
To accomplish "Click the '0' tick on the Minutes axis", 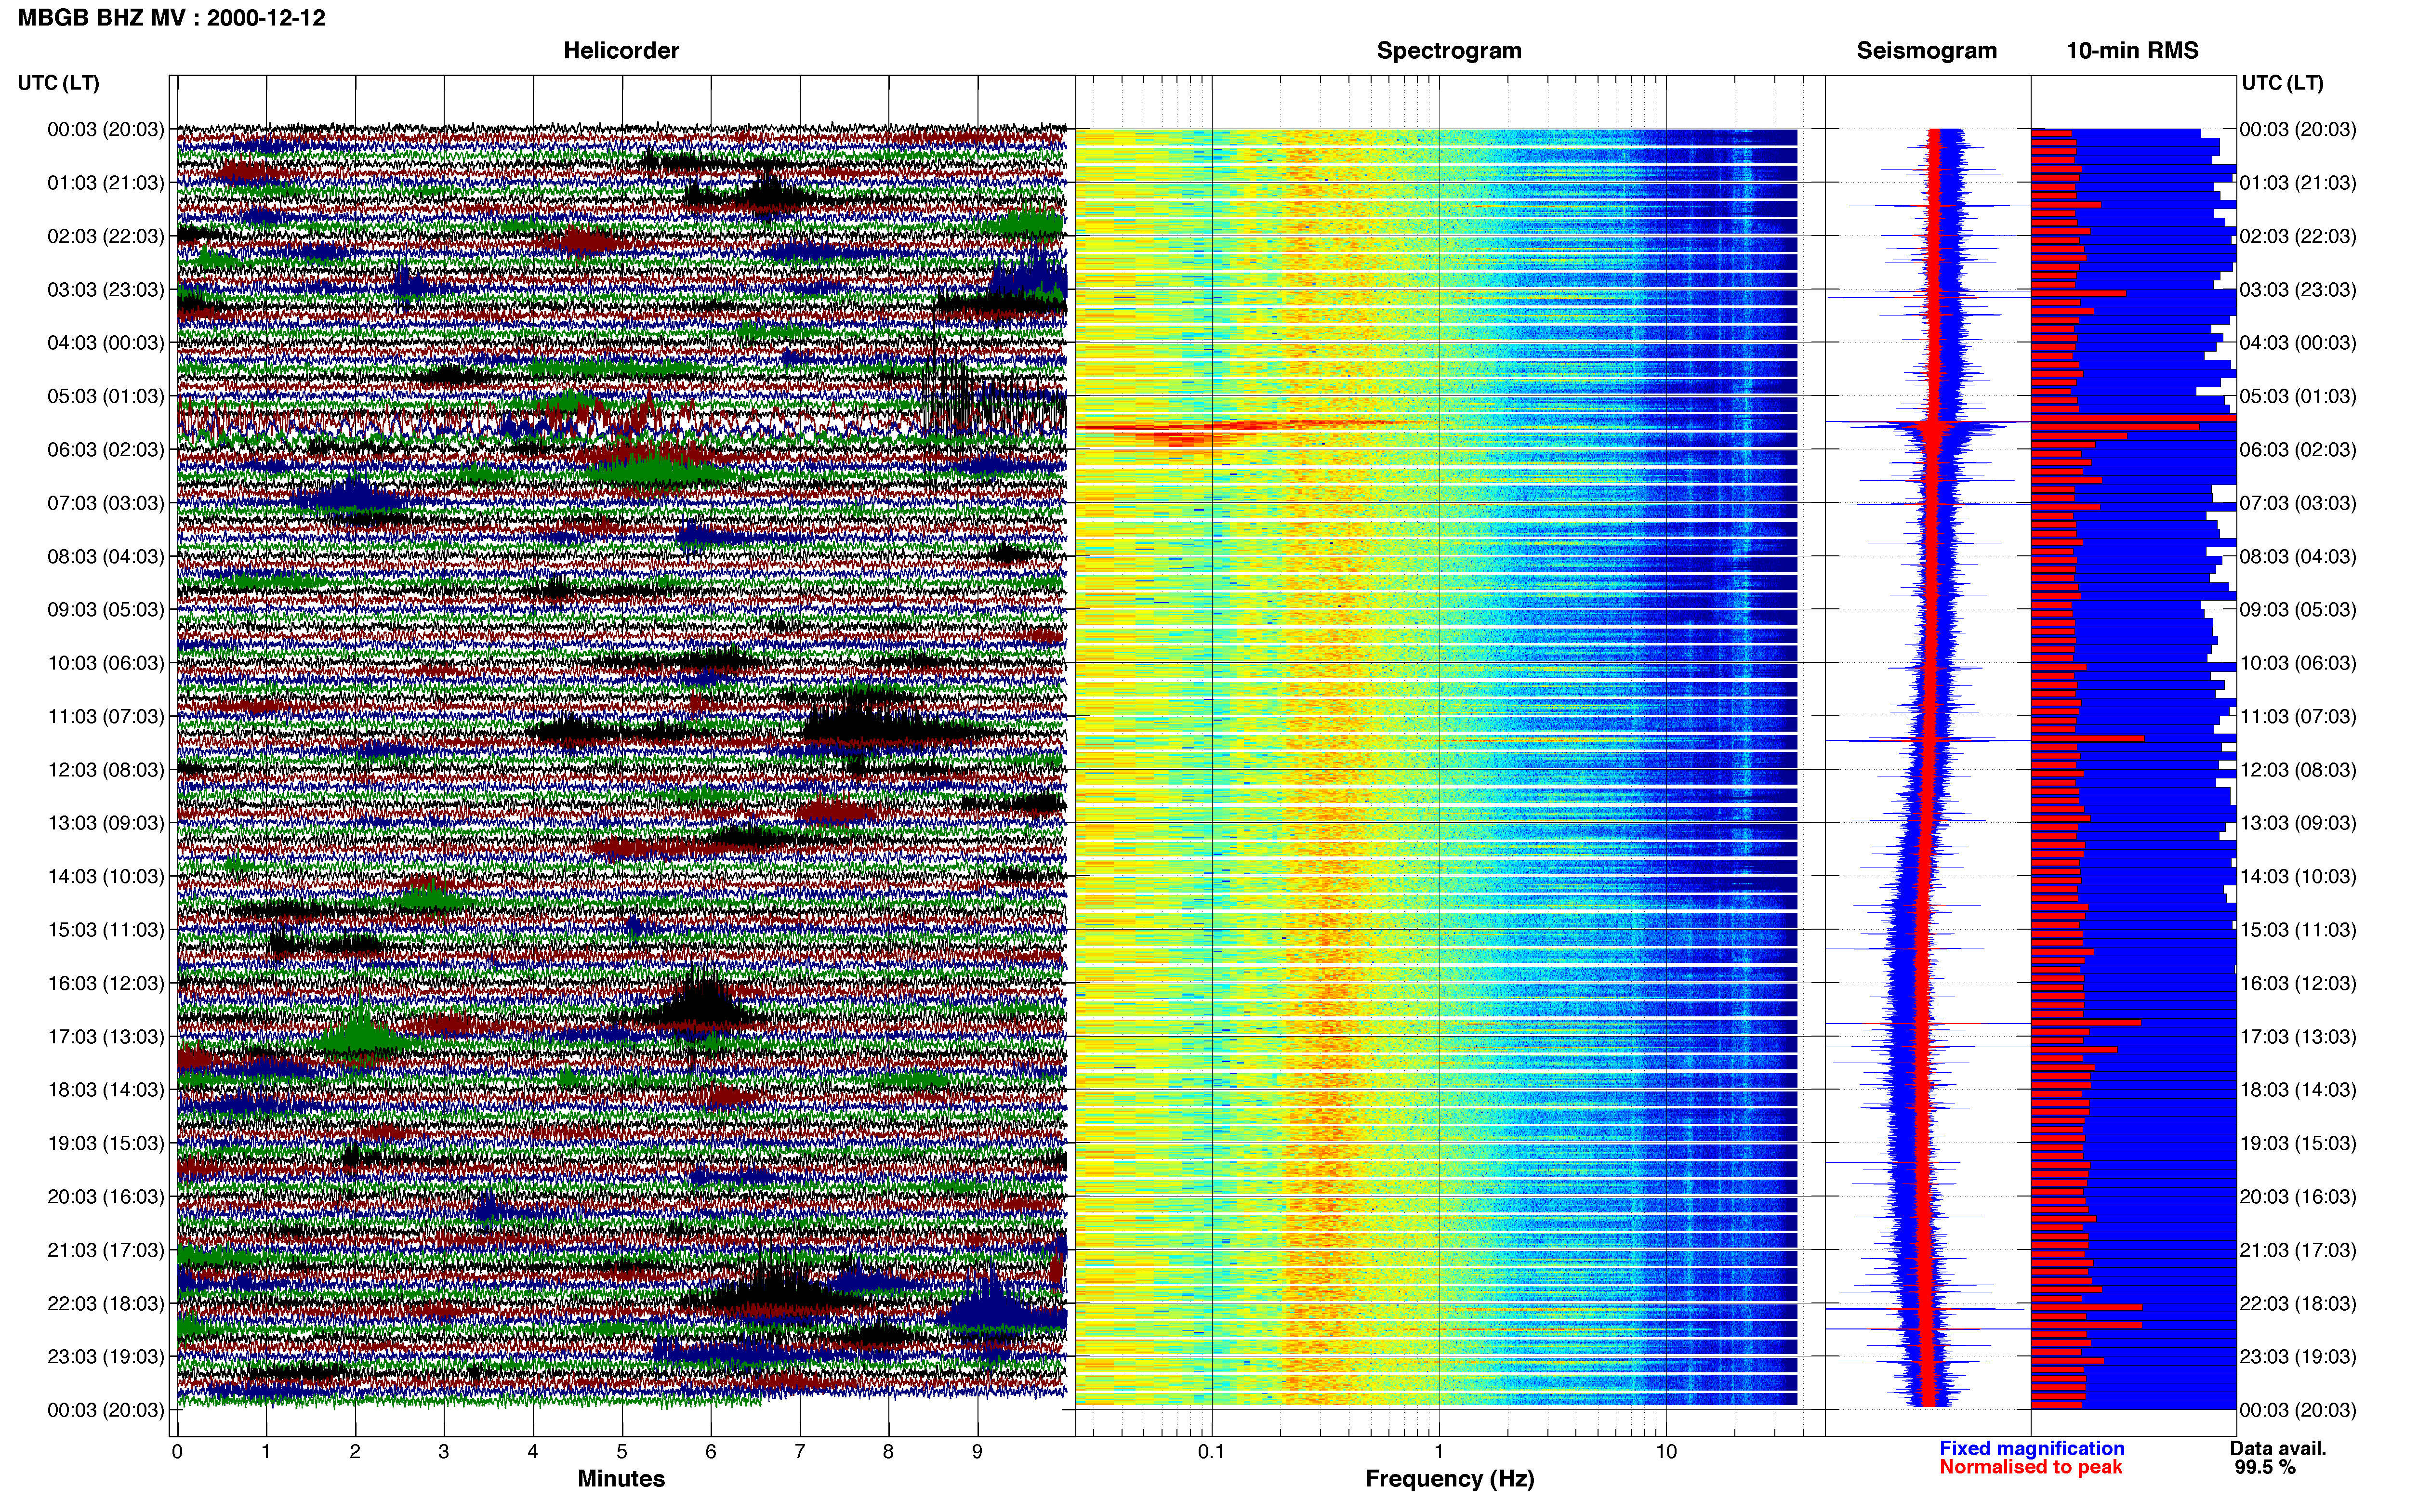I will point(177,1451).
